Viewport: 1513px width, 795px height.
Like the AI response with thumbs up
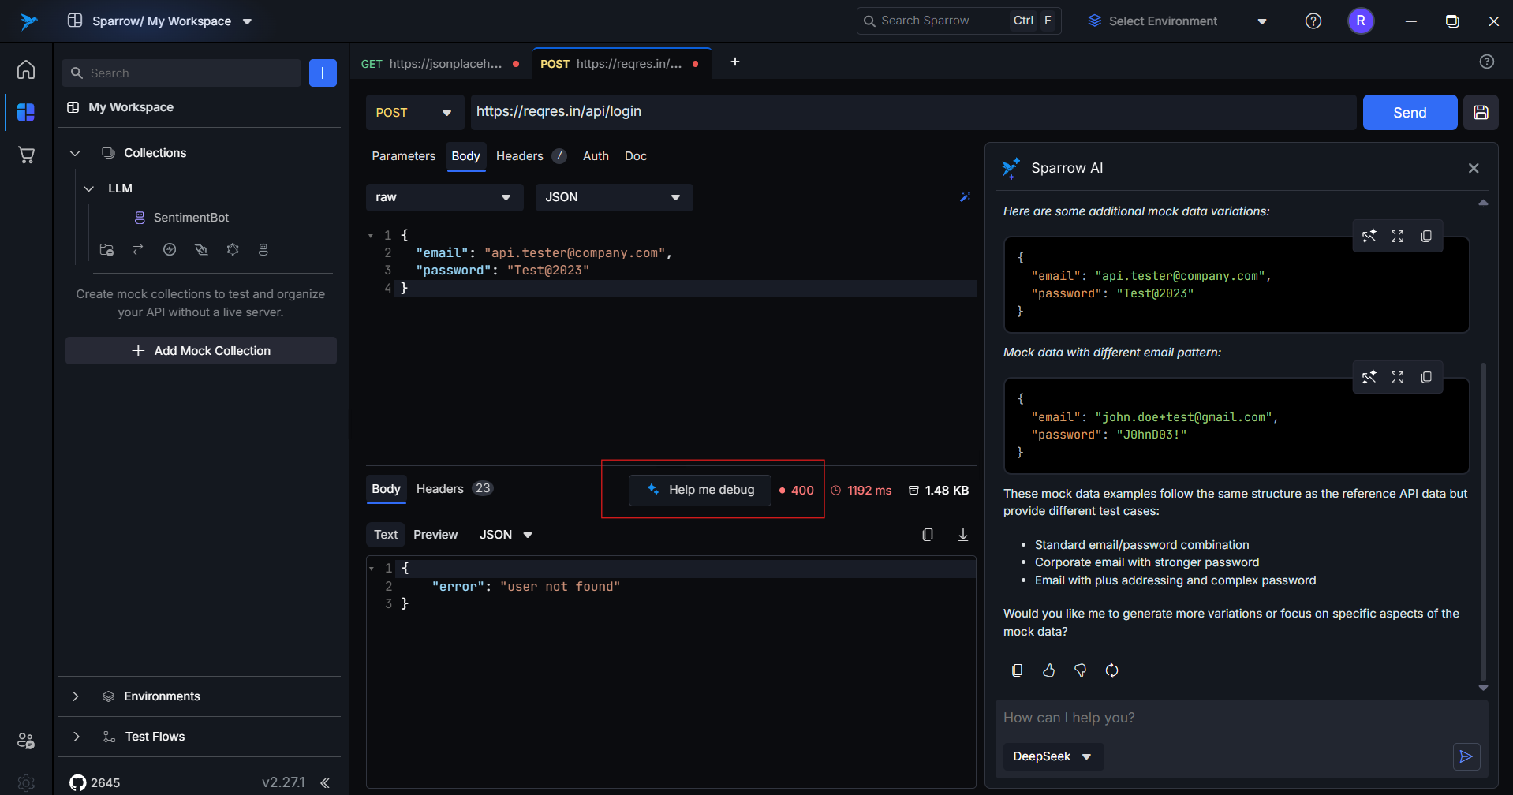1048,670
